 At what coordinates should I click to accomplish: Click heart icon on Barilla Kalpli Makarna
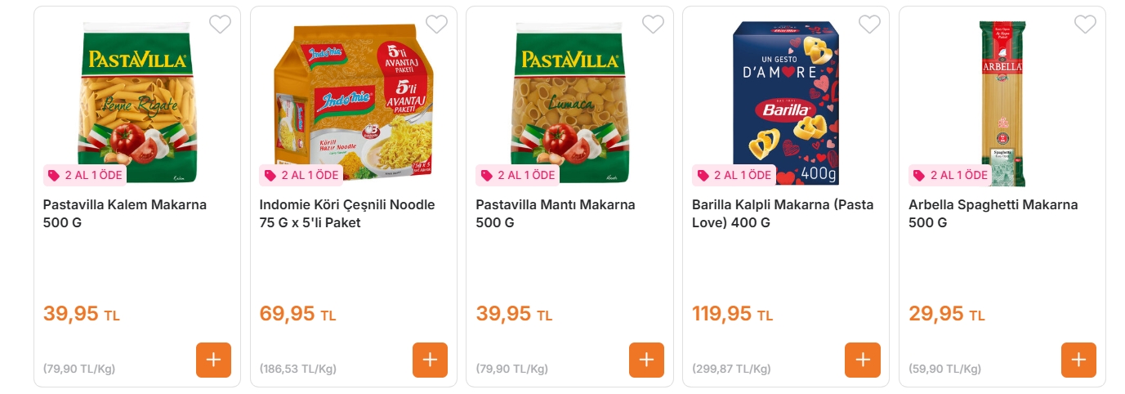[869, 25]
